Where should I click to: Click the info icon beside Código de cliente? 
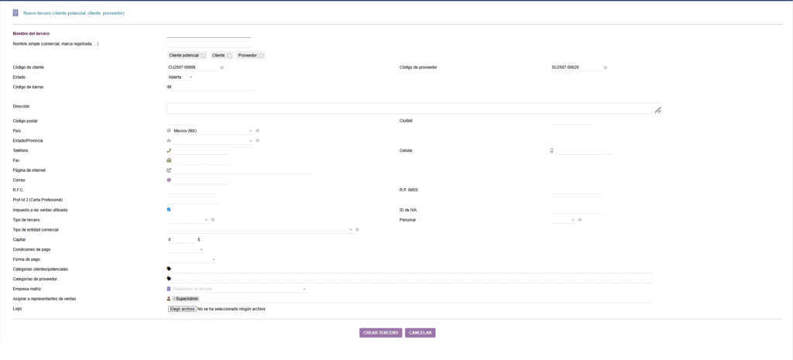pyautogui.click(x=221, y=68)
